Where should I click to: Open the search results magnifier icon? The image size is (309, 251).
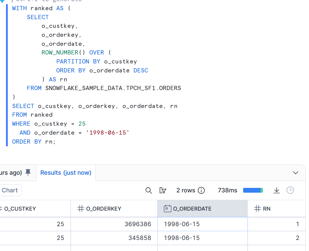click(x=149, y=190)
